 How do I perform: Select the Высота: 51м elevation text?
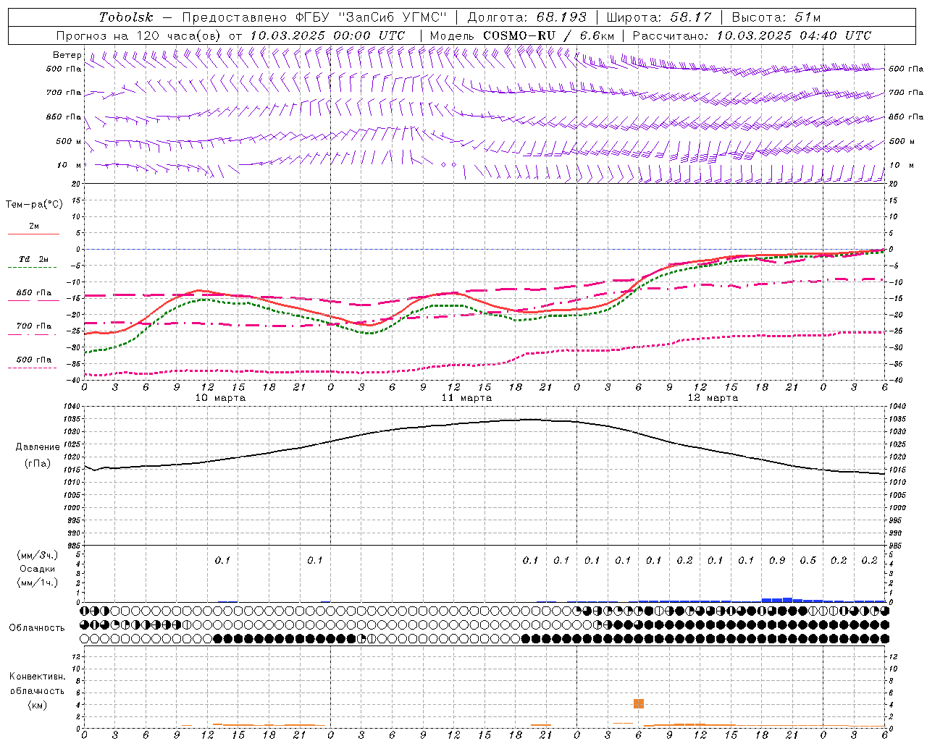pos(776,17)
